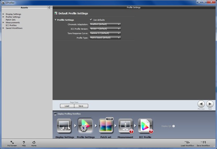Click the Save page data button

point(81,106)
